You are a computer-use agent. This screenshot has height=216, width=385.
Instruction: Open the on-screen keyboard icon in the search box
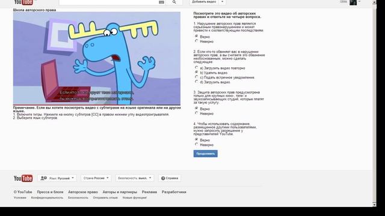coord(161,2)
